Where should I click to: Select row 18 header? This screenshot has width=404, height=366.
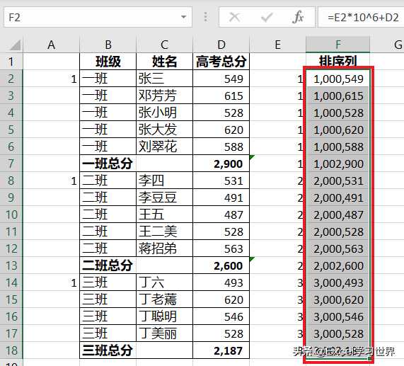pos(11,350)
